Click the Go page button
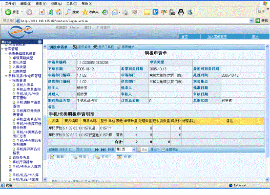This screenshot has height=195, width=270. click(142, 150)
